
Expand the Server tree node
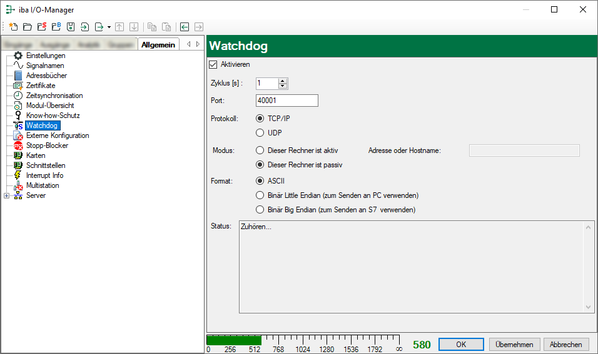point(7,195)
